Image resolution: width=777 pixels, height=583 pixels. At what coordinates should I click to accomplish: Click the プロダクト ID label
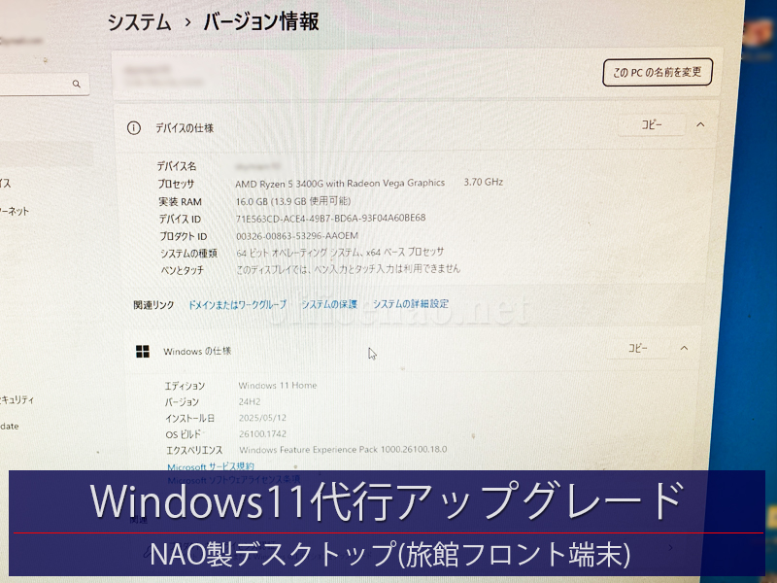[x=184, y=236]
